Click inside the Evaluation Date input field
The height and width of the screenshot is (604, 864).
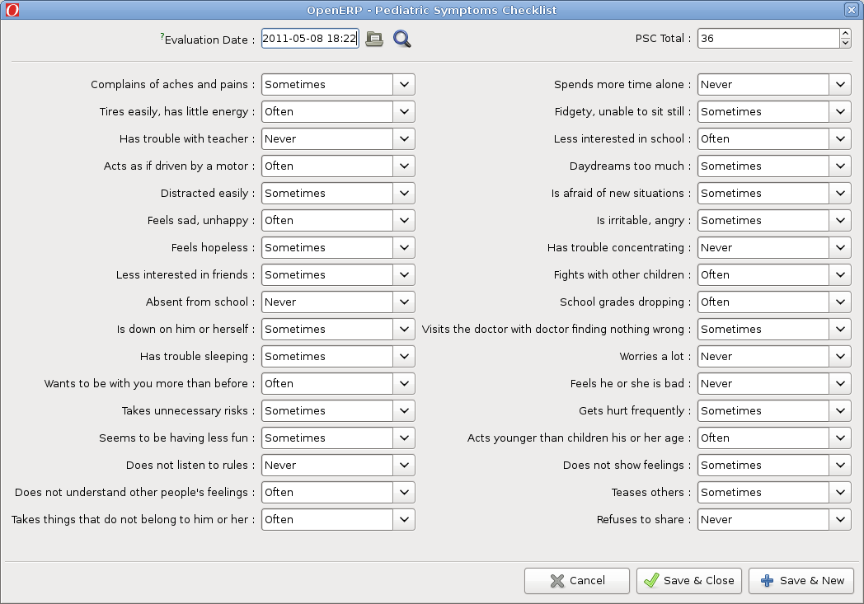309,38
